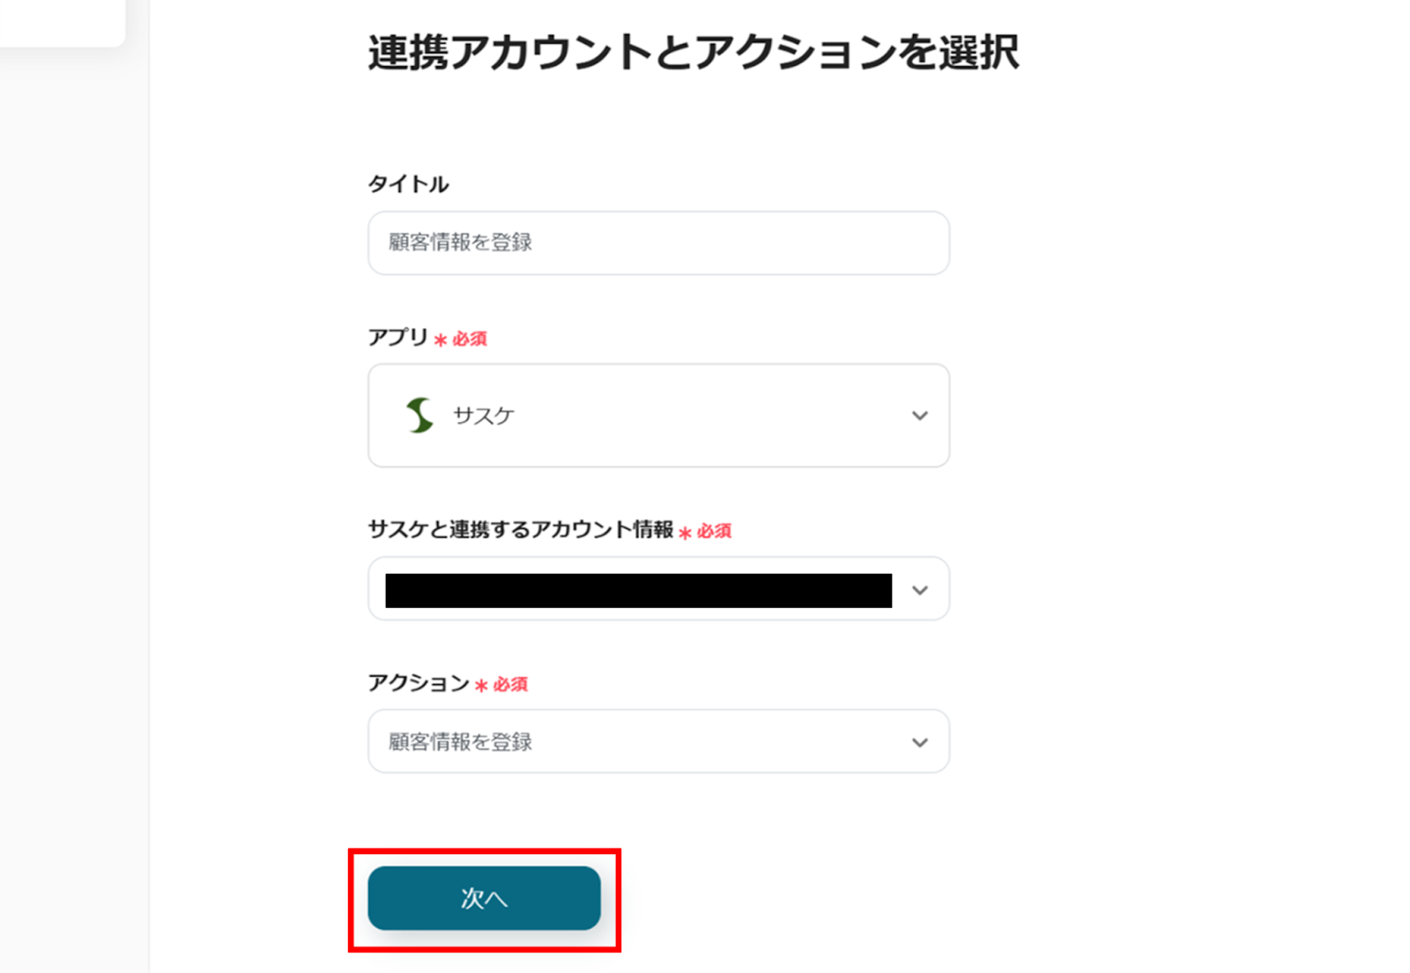
Task: Click the blacked-out account selection field
Action: pyautogui.click(x=638, y=590)
